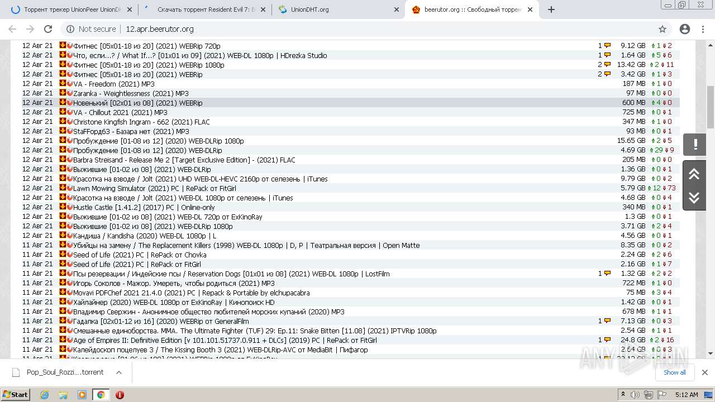Screen dimensions: 715x402
Task: Open magnet link for Хайлайнер (2020) WEB-DL 1080p
Action: pyautogui.click(x=70, y=302)
